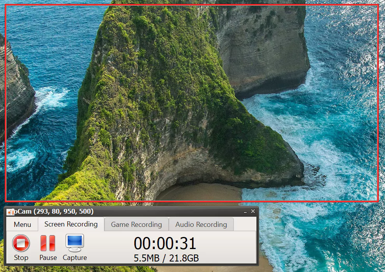This screenshot has width=385, height=272.
Task: Switch to the Audio Recording tab
Action: point(201,225)
